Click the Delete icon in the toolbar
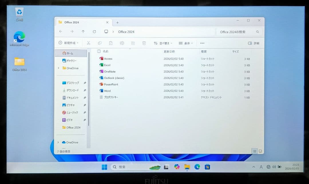The image size is (309, 184). point(144,43)
